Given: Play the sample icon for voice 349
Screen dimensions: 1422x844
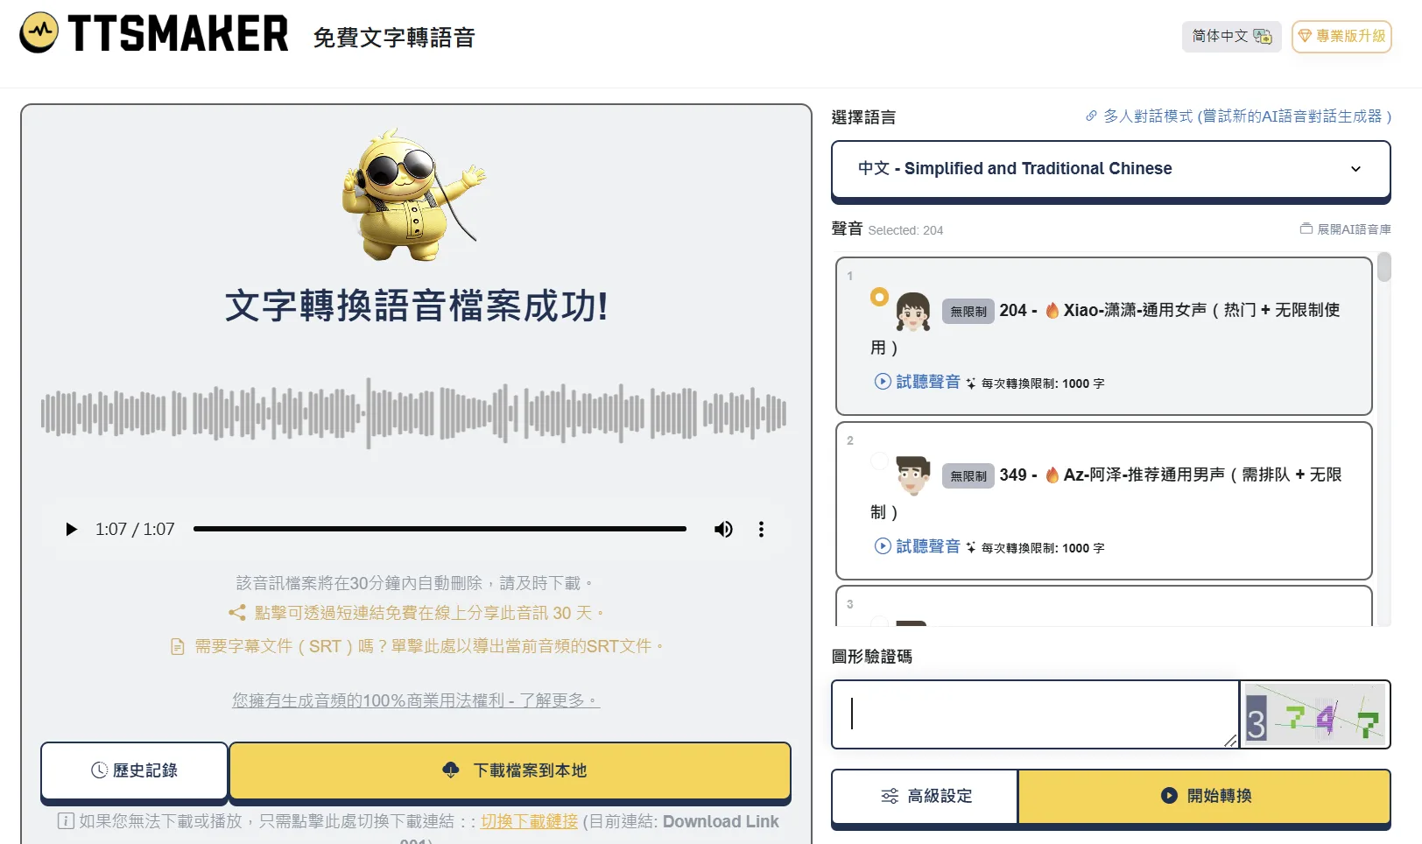Looking at the screenshot, I should tap(883, 545).
